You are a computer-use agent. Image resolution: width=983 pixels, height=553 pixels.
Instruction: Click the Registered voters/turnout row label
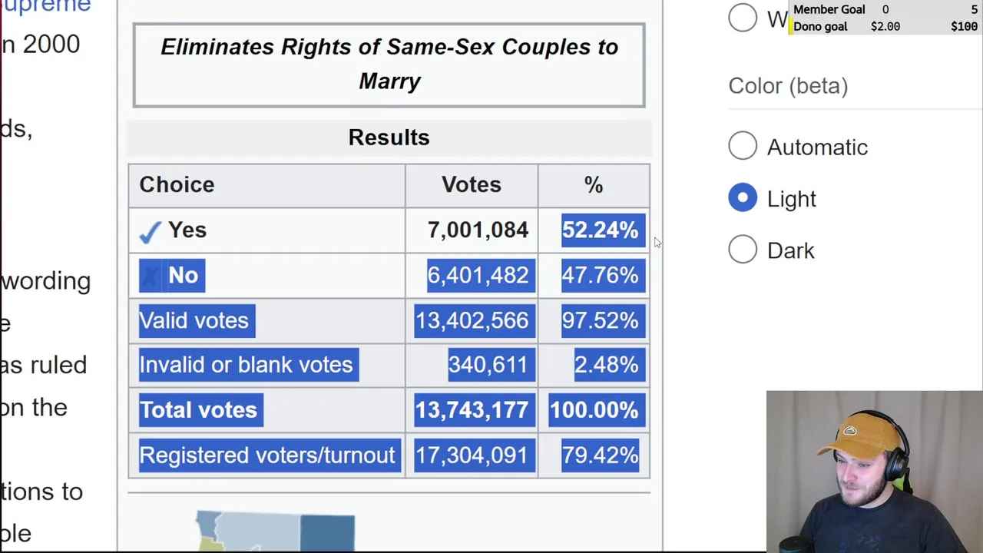pyautogui.click(x=266, y=455)
